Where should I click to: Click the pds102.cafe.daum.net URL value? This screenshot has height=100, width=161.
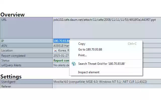[105, 20]
